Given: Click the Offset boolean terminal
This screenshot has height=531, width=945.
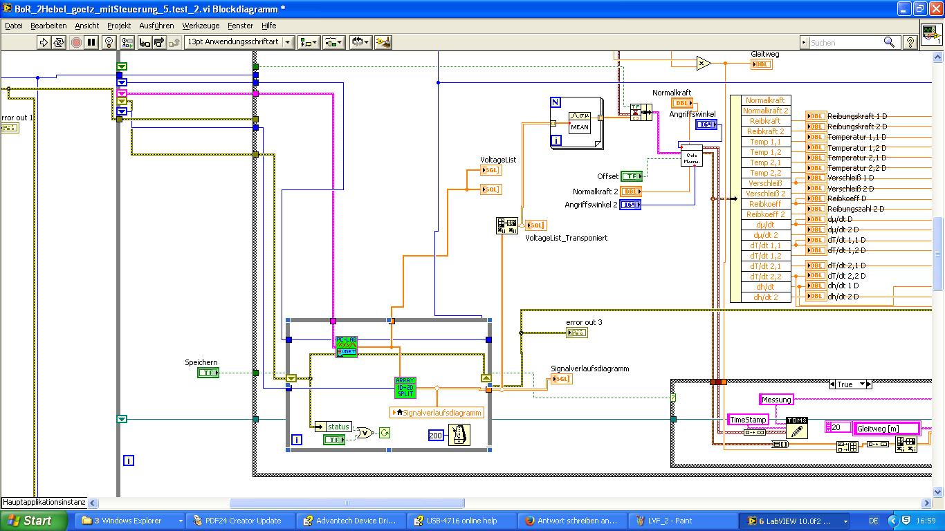Looking at the screenshot, I should pyautogui.click(x=631, y=176).
